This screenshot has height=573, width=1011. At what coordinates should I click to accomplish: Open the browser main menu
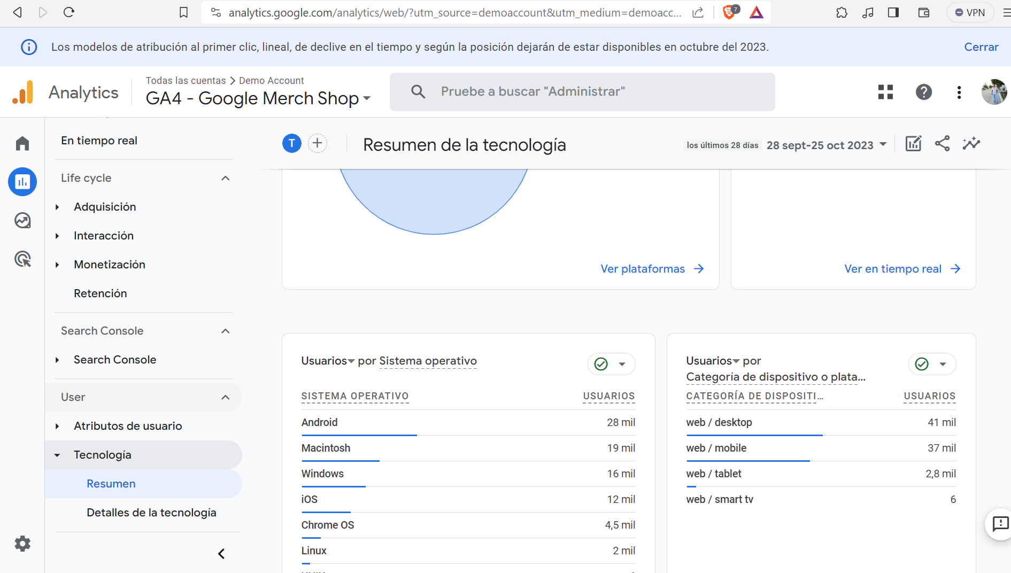(x=1006, y=12)
